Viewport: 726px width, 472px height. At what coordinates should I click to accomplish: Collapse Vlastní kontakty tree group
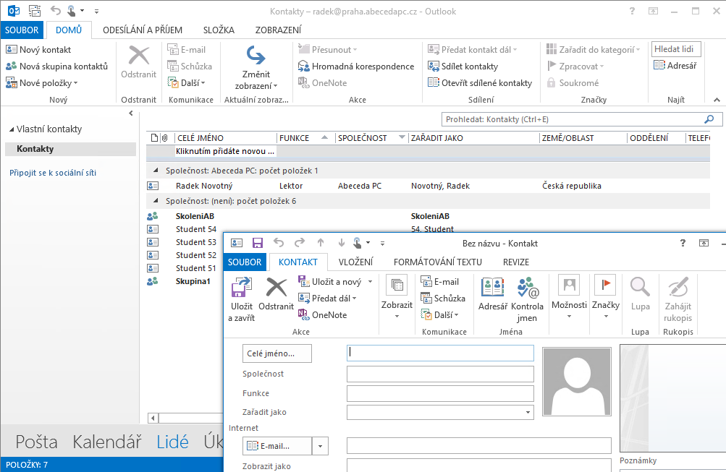click(12, 129)
